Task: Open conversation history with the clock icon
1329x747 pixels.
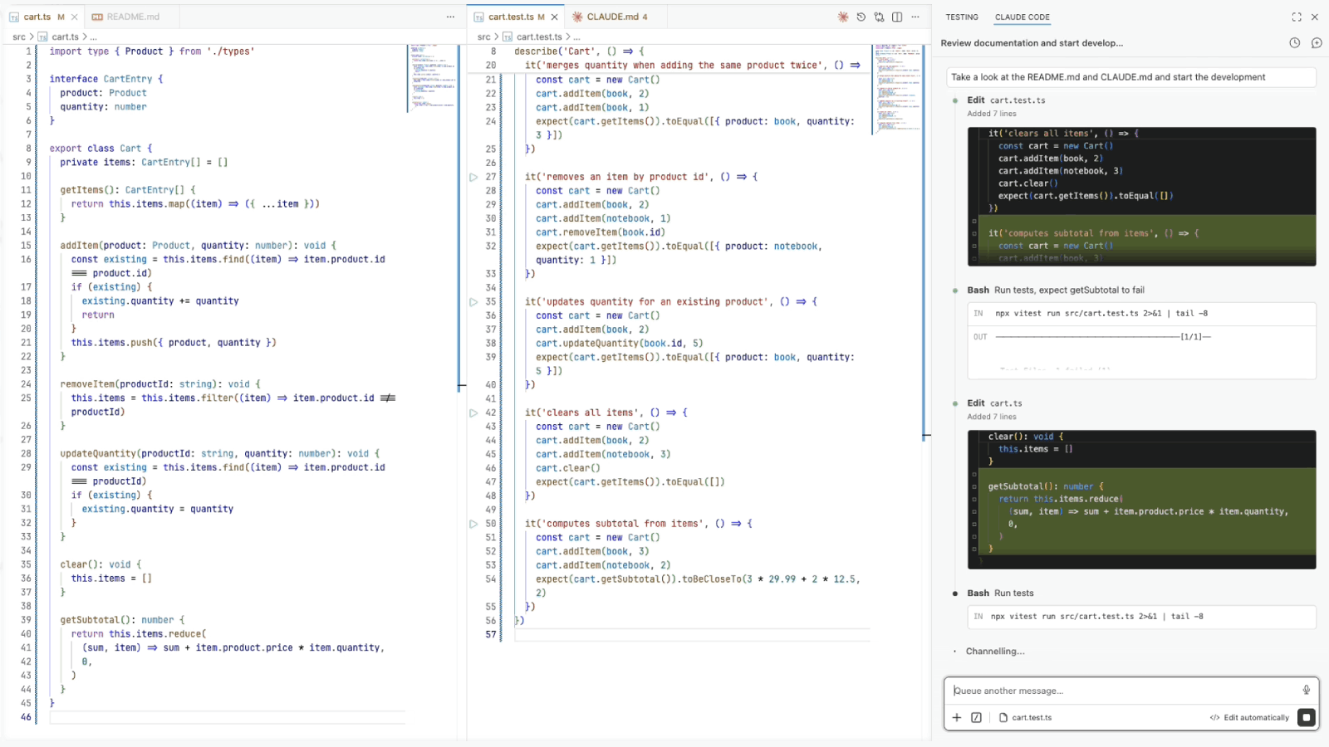Action: pos(1293,42)
